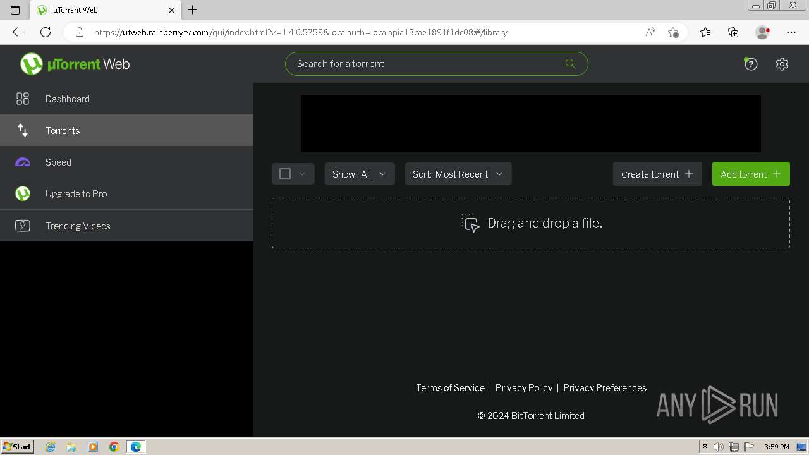This screenshot has width=809, height=455.
Task: Open the Sort: Most Recent dropdown
Action: (458, 174)
